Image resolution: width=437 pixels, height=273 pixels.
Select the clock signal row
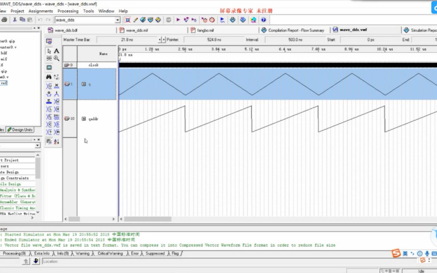(90, 65)
